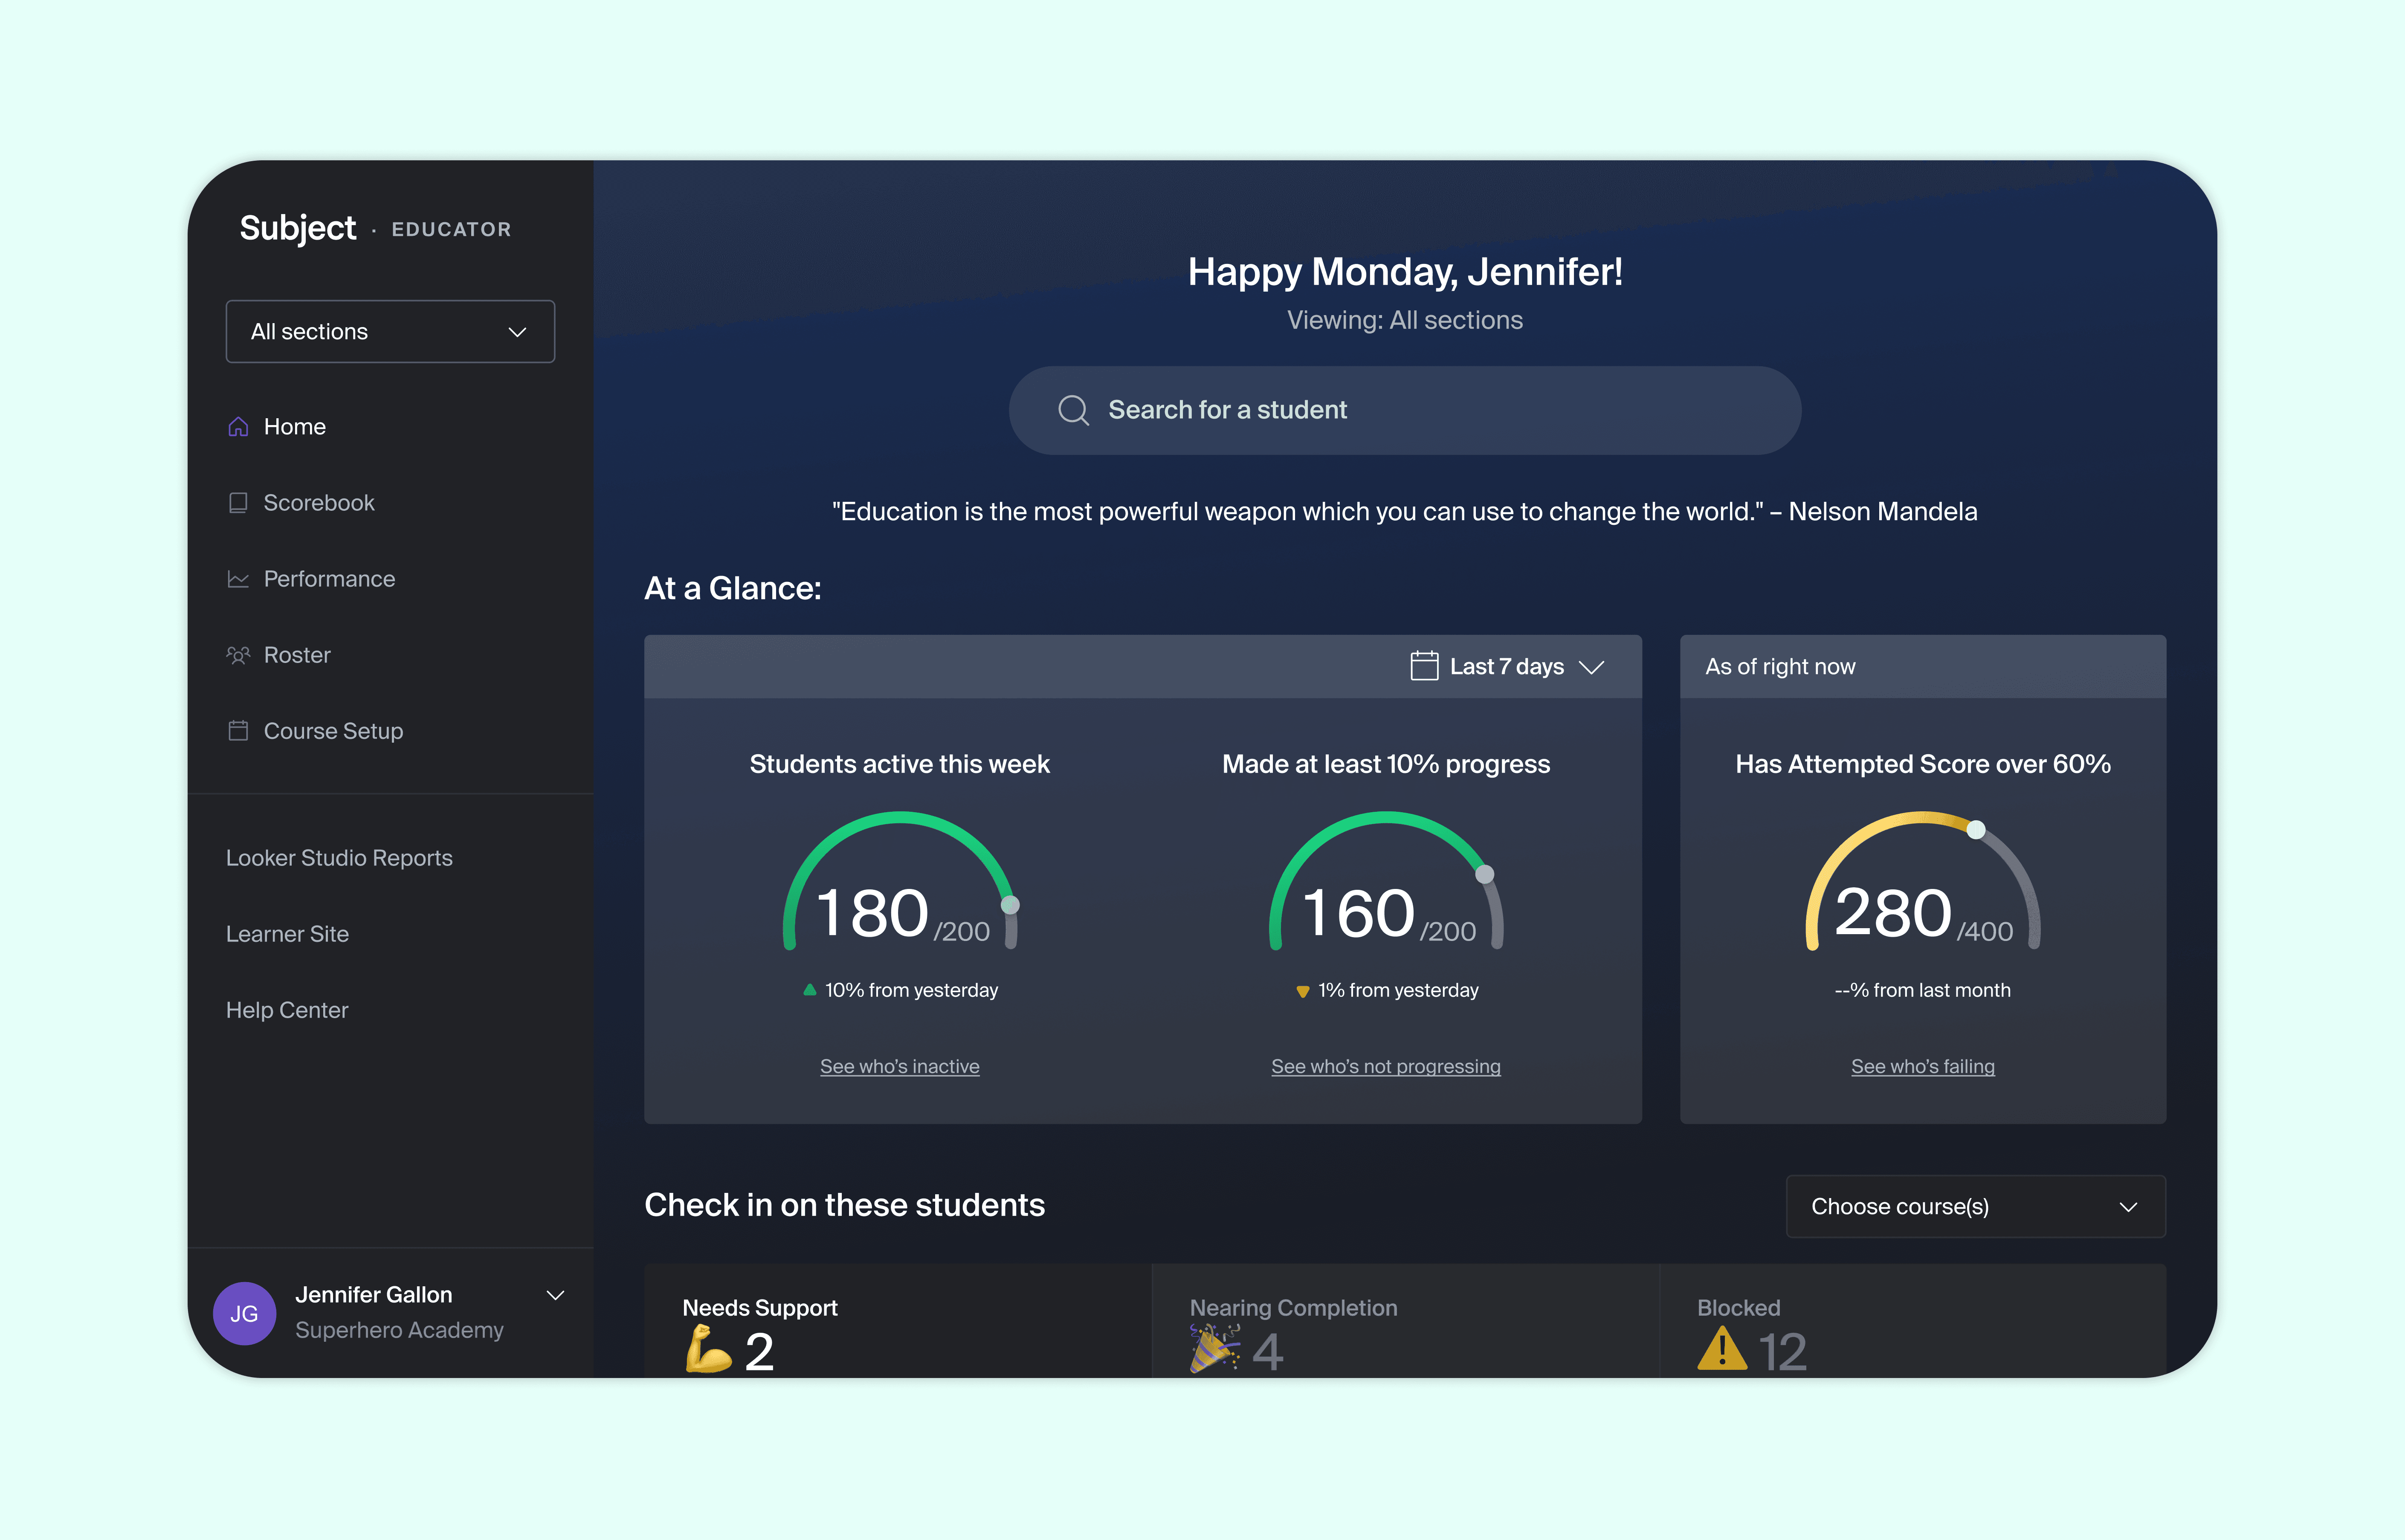This screenshot has height=1540, width=2405.
Task: Click the magnifying glass search icon
Action: 1073,410
